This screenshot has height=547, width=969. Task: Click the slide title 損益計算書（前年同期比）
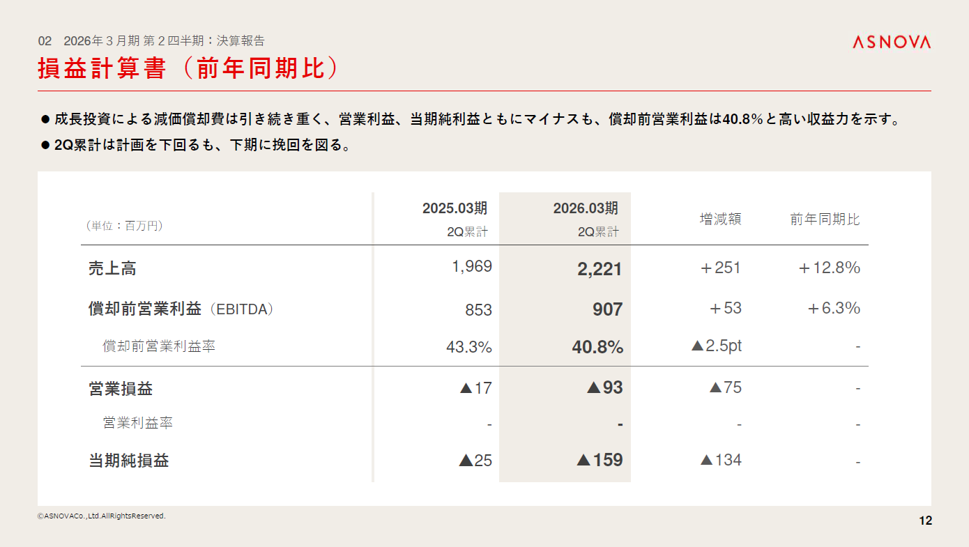(x=188, y=68)
